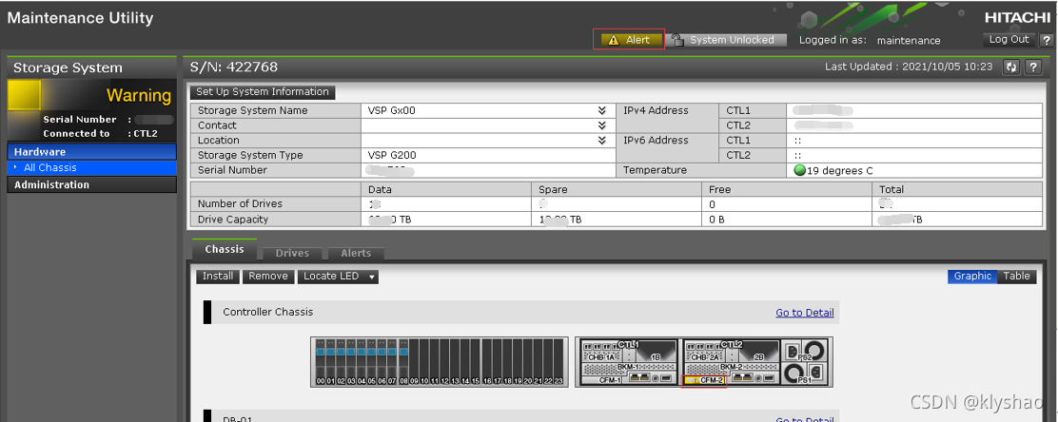
Task: Select the CFM-1 cache flash module
Action: pos(602,379)
